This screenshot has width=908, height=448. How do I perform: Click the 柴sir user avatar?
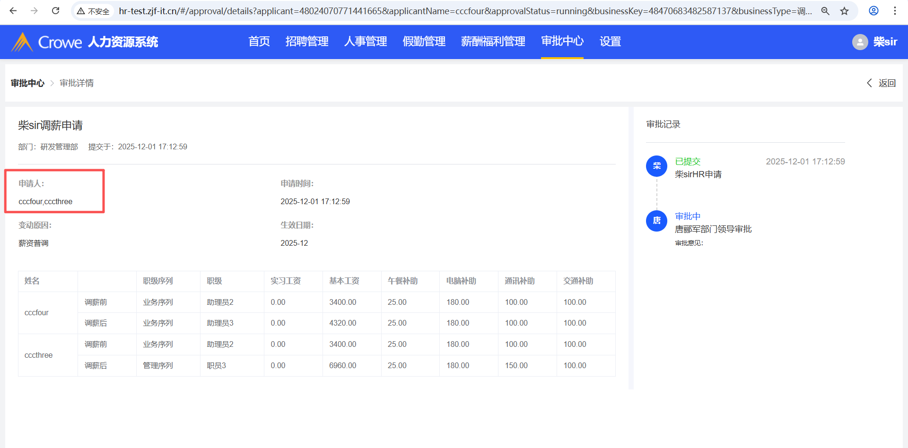(860, 42)
